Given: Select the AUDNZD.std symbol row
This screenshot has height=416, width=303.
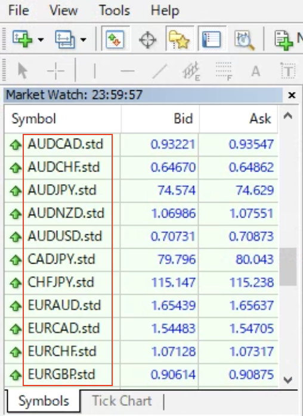Looking at the screenshot, I should 141,213.
